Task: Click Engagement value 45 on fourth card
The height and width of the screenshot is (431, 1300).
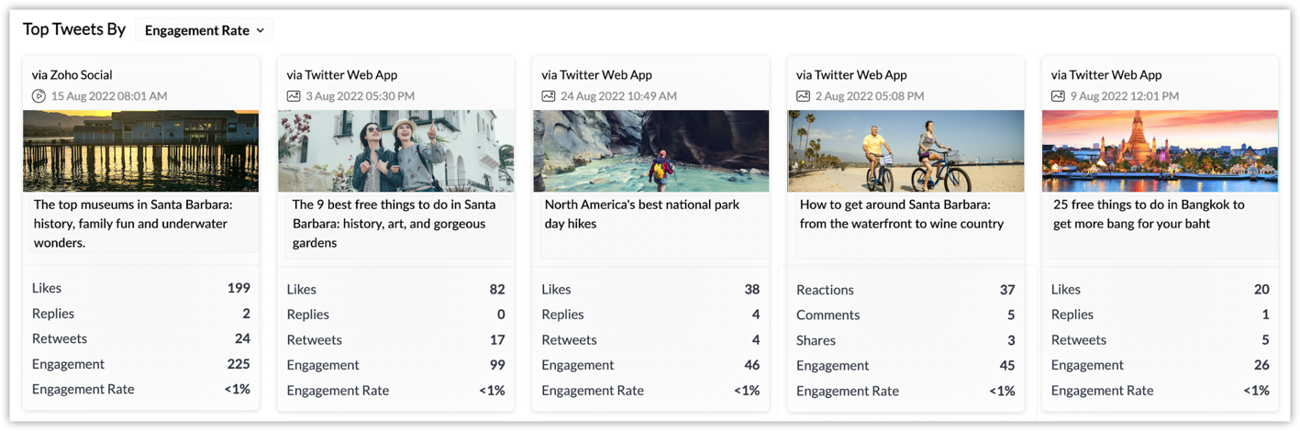Action: 1006,365
